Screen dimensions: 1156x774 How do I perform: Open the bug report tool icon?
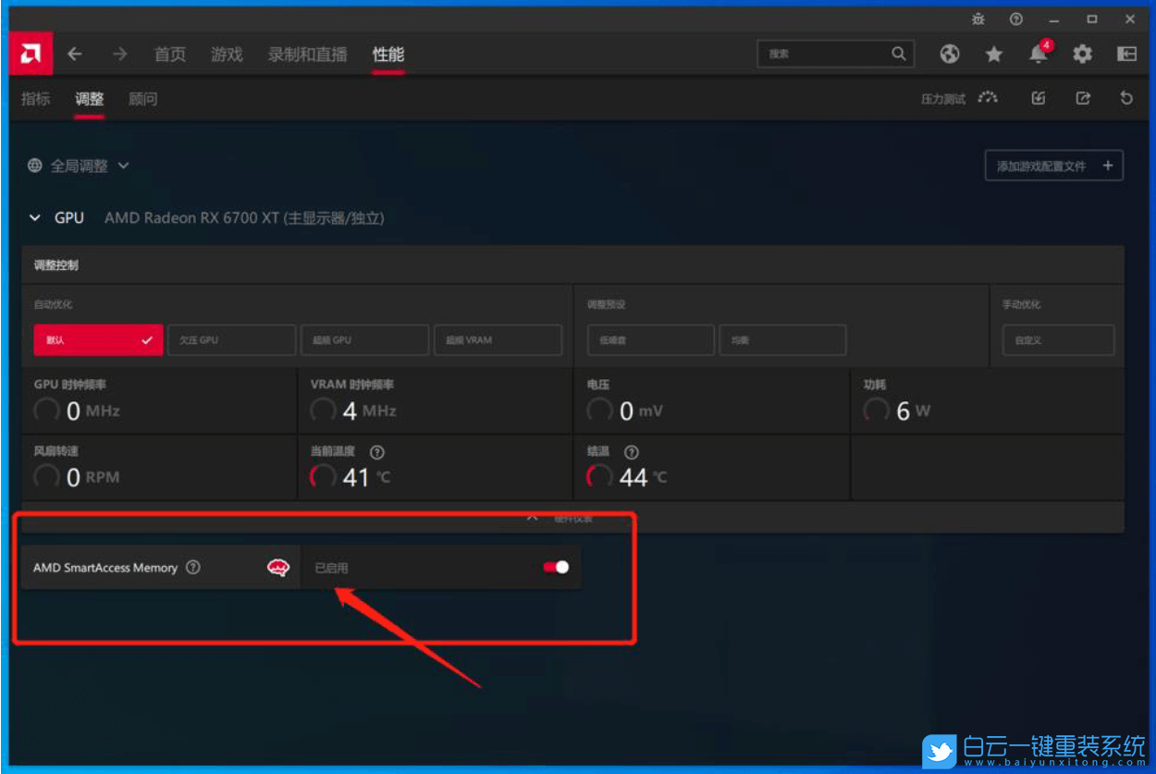point(979,18)
